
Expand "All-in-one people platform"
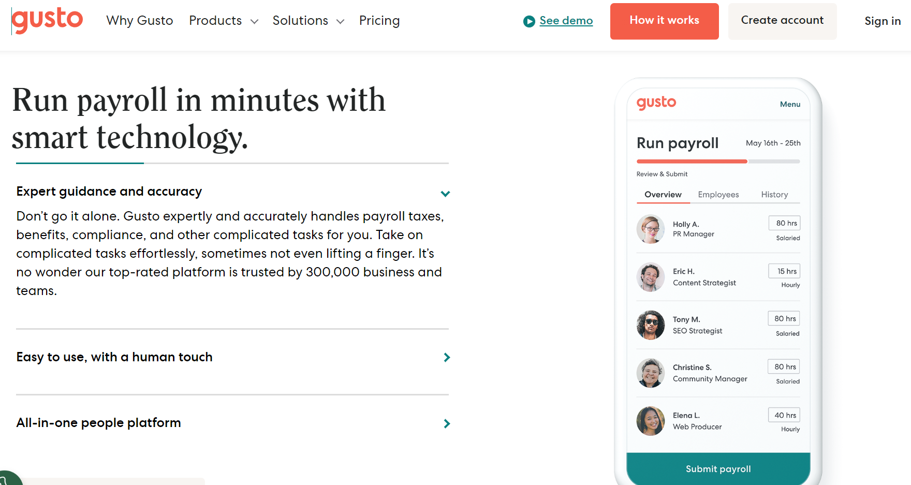point(446,423)
